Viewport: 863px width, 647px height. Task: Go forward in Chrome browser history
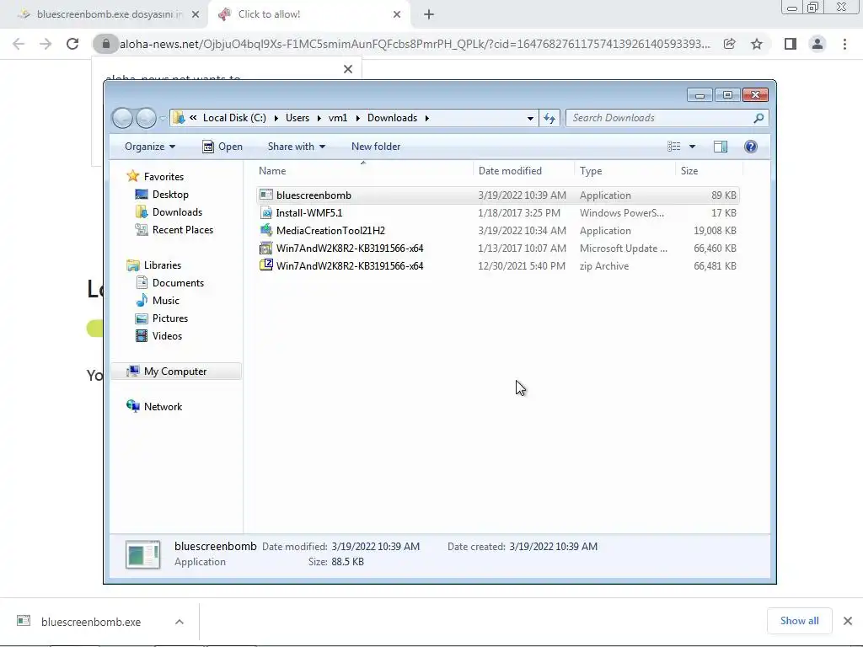tap(46, 44)
